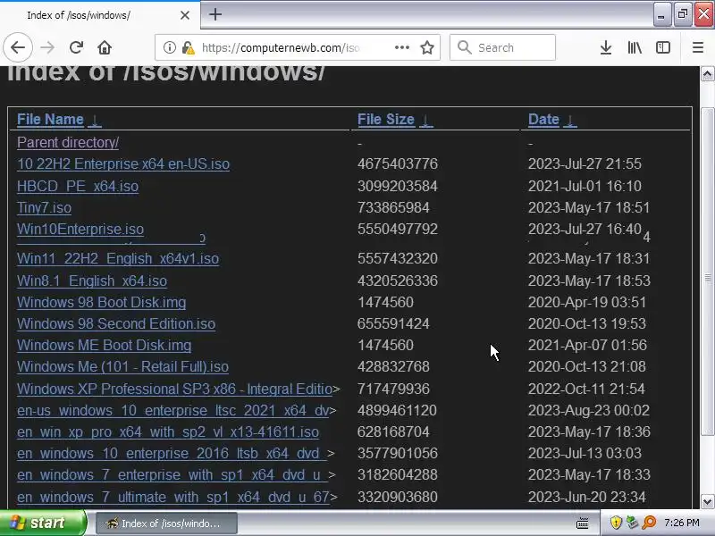Image resolution: width=715 pixels, height=536 pixels.
Task: Click the insecure connection padlock warning icon
Action: 188,47
